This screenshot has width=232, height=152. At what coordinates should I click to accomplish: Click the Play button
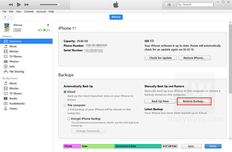pyautogui.click(x=19, y=5)
